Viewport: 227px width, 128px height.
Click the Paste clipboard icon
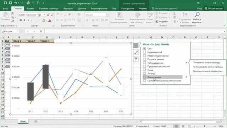click(x=6, y=15)
